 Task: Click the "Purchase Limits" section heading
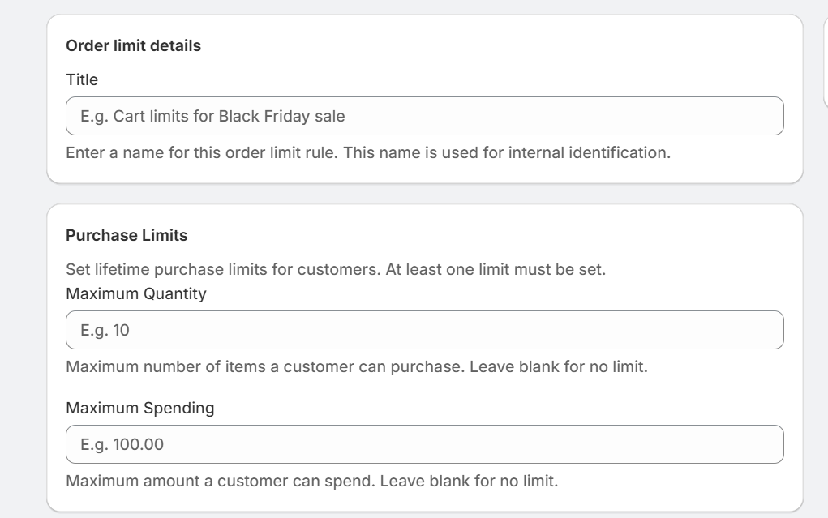[127, 235]
